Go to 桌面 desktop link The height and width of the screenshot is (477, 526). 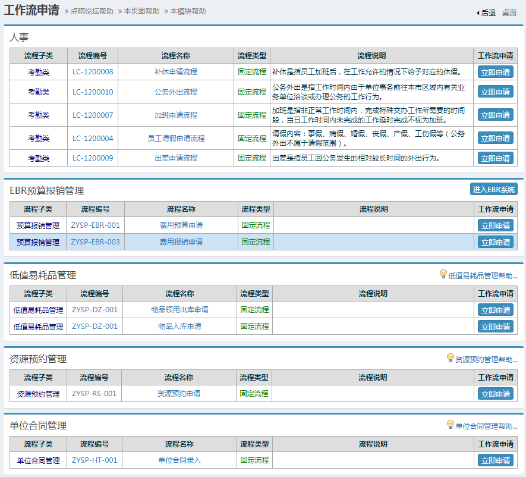509,12
